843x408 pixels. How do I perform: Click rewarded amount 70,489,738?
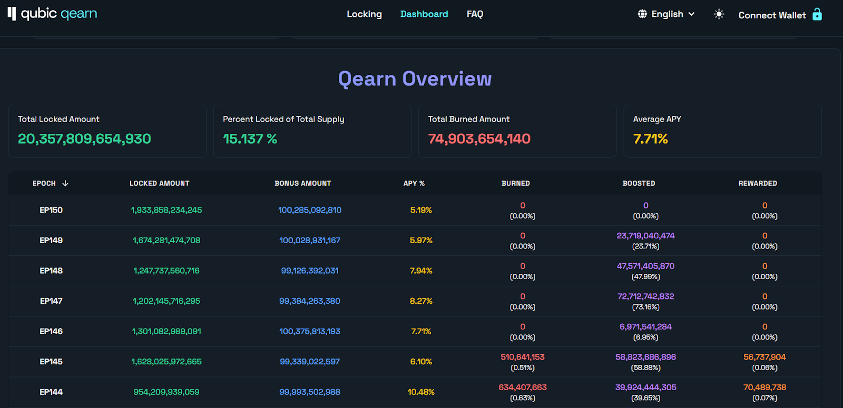tap(764, 387)
